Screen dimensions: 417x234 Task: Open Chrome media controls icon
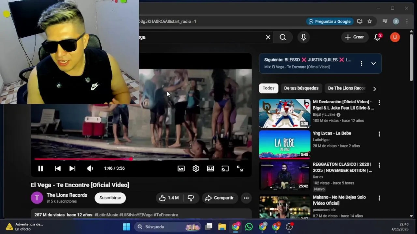[385, 21]
